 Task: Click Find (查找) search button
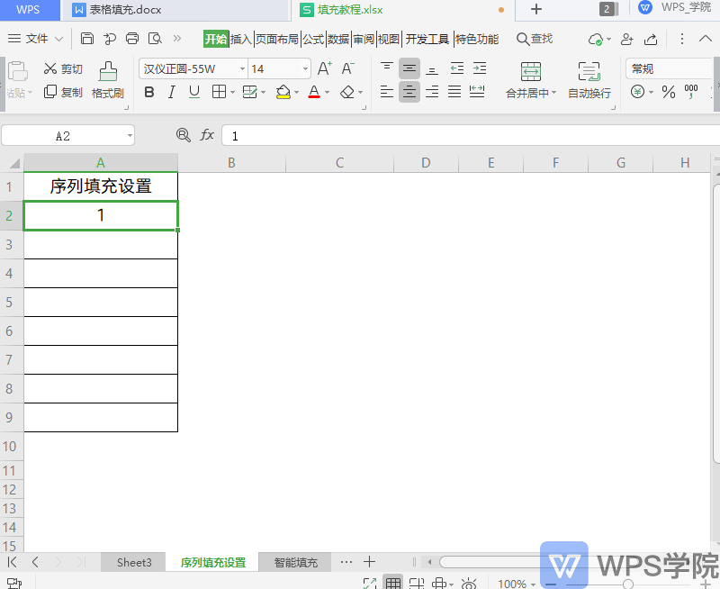click(x=535, y=39)
